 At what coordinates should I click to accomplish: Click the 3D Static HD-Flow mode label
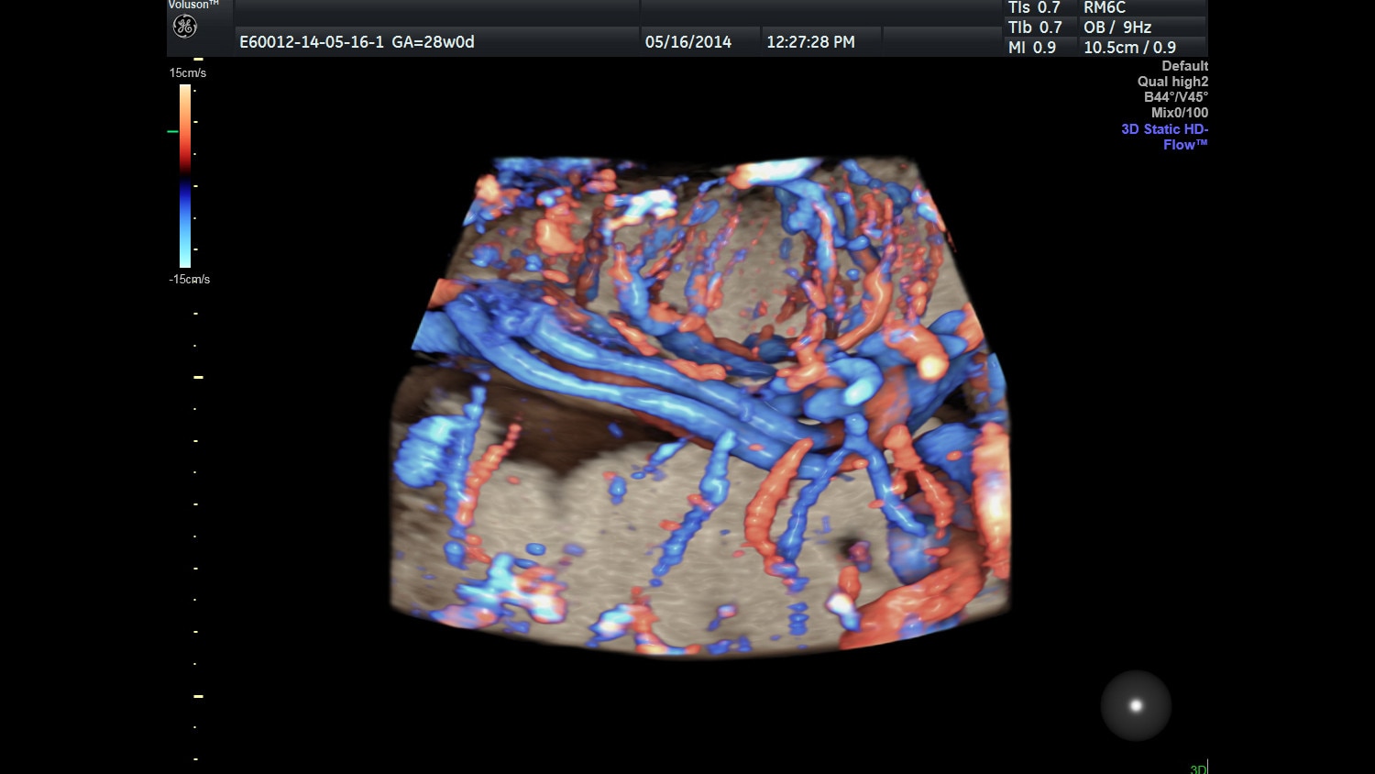tap(1164, 137)
